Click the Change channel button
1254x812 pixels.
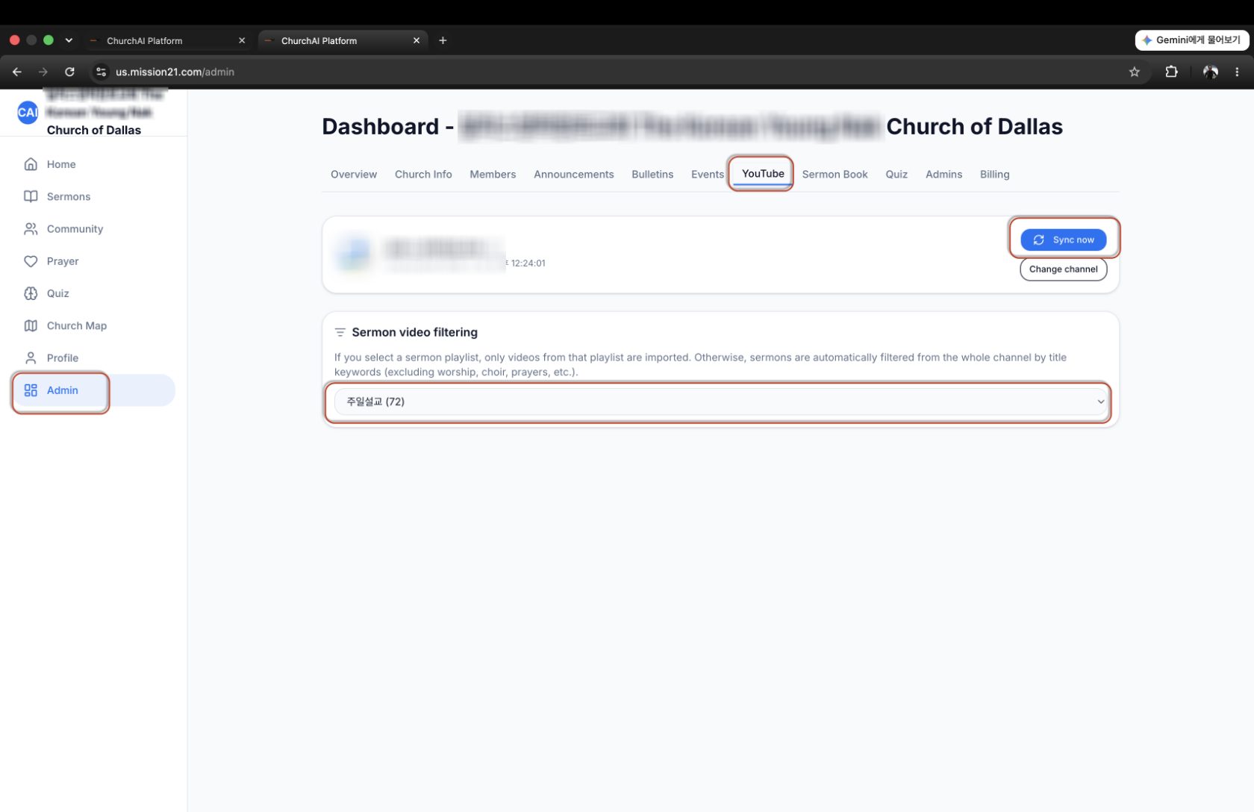(x=1064, y=269)
